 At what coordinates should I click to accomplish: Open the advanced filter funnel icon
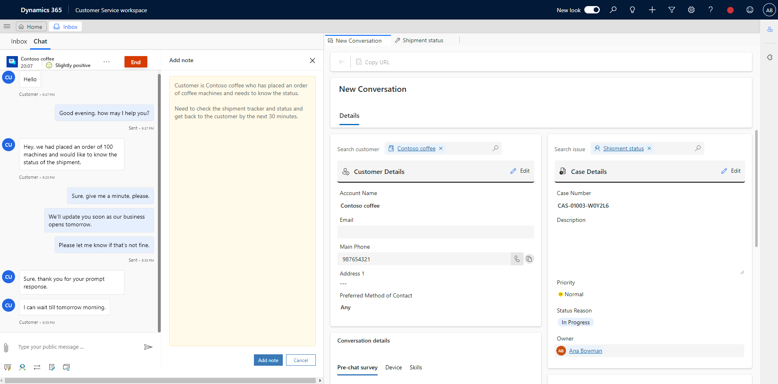point(672,10)
